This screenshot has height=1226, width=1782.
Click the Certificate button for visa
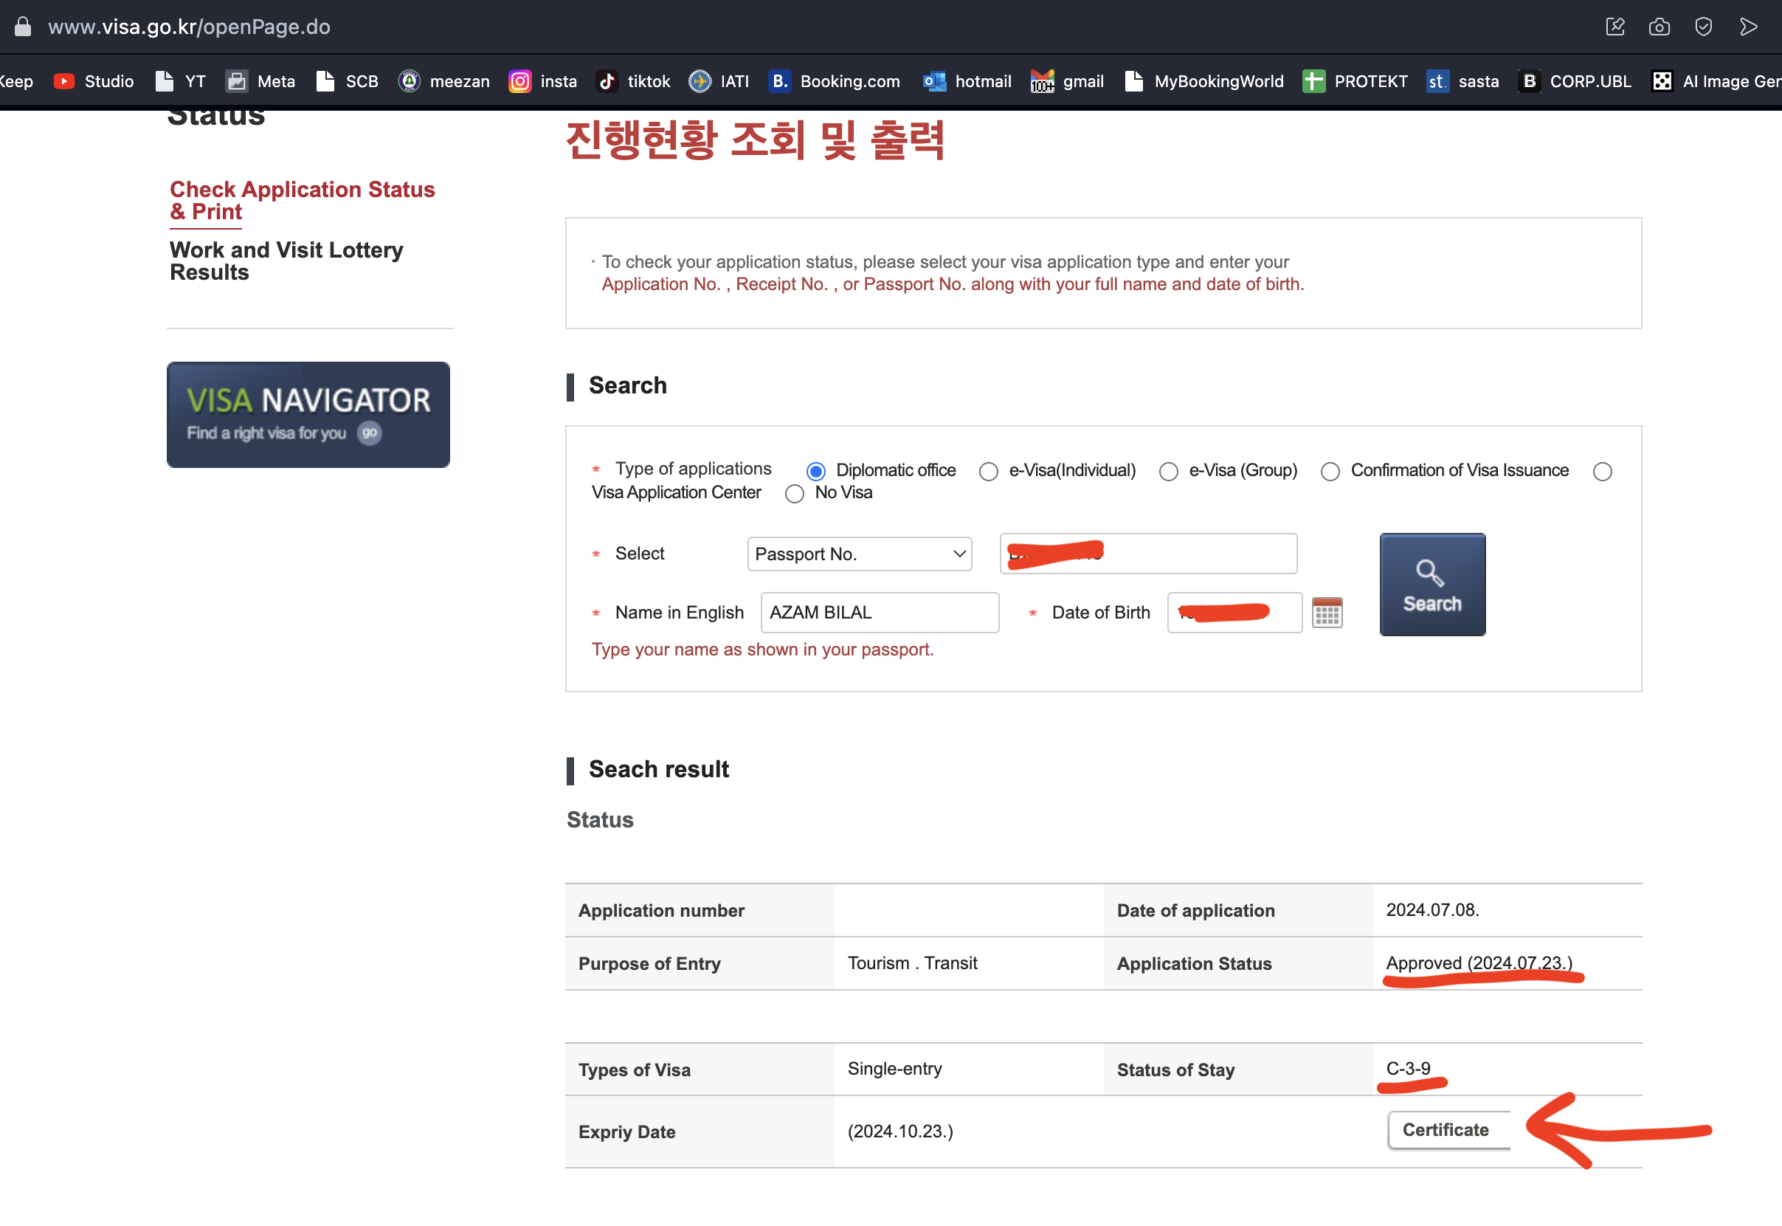(1446, 1130)
